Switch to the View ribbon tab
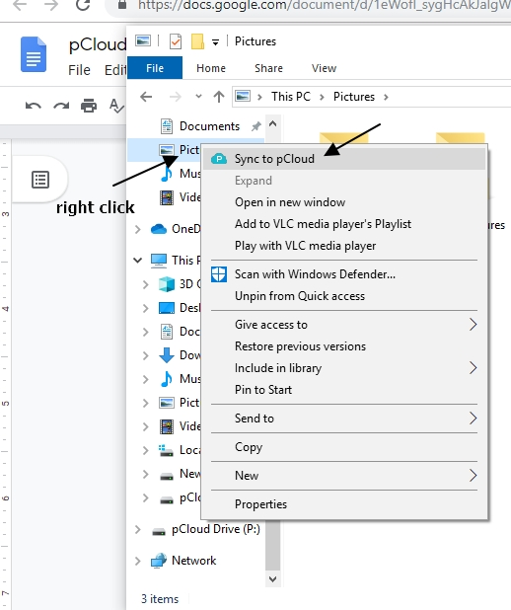 pos(324,68)
